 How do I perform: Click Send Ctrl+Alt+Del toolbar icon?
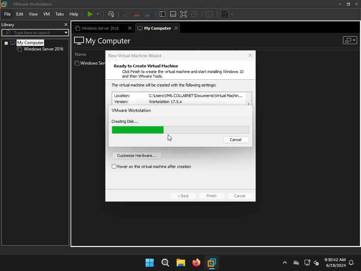click(x=111, y=14)
